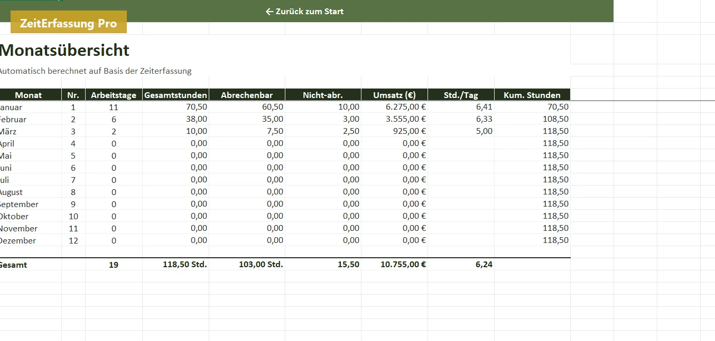Select the Nicht-abr. header cell

pyautogui.click(x=323, y=95)
